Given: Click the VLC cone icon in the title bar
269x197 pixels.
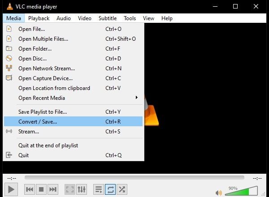Looking at the screenshot, I should 10,7.
